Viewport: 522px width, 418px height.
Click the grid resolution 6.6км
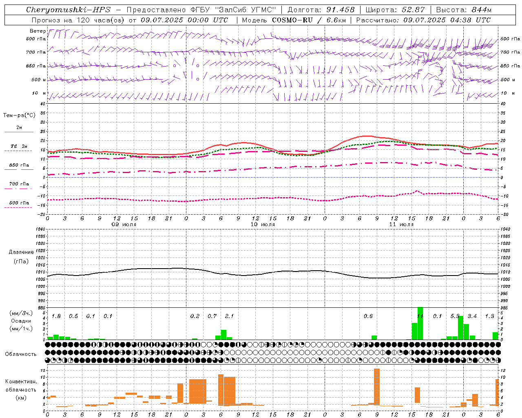[336, 20]
